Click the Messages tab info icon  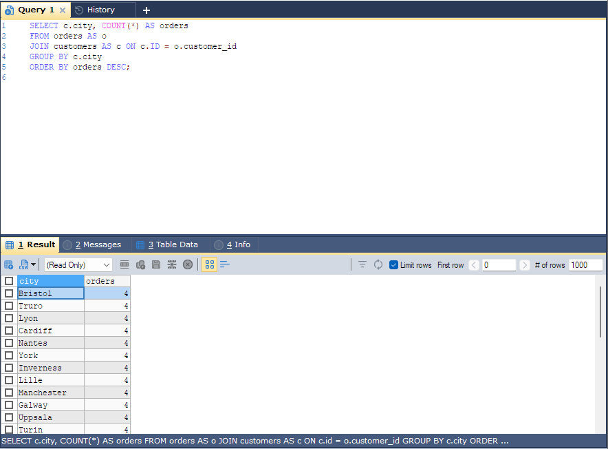coord(67,244)
